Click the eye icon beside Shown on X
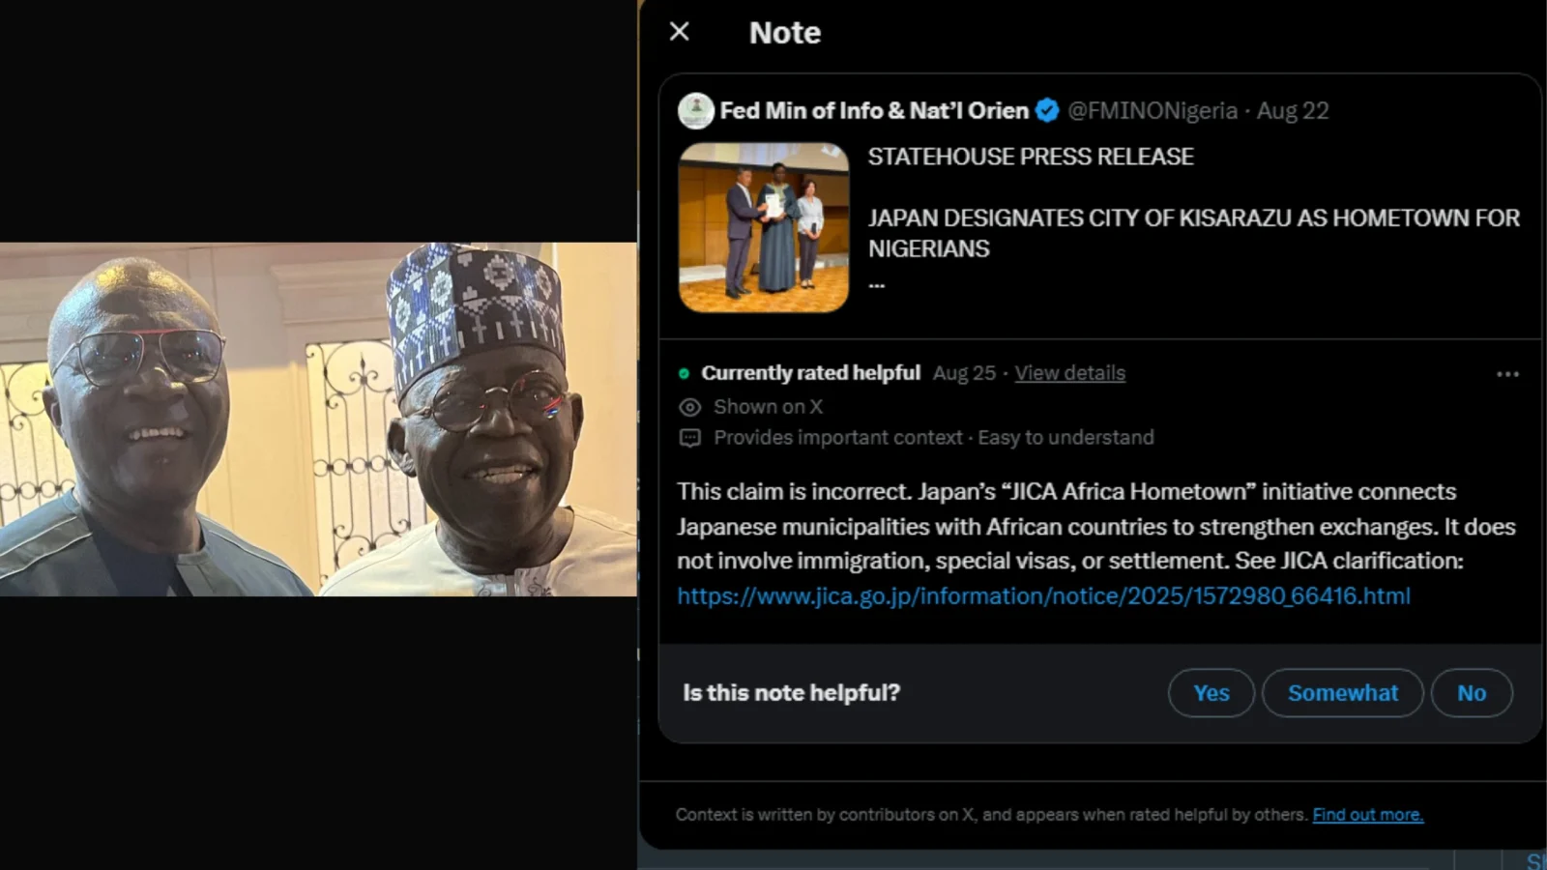This screenshot has height=870, width=1547. tap(689, 407)
